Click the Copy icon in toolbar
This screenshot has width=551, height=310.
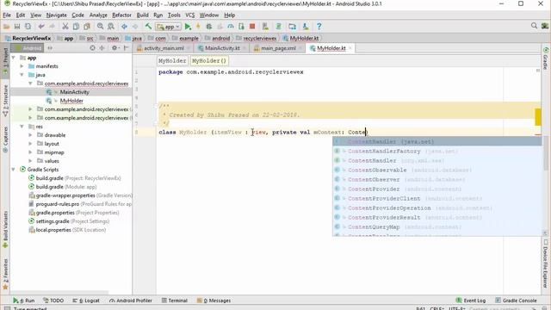pyautogui.click(x=76, y=27)
